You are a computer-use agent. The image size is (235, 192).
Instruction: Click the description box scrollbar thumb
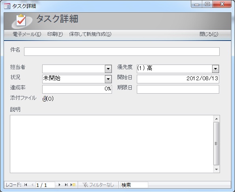(x=216, y=144)
